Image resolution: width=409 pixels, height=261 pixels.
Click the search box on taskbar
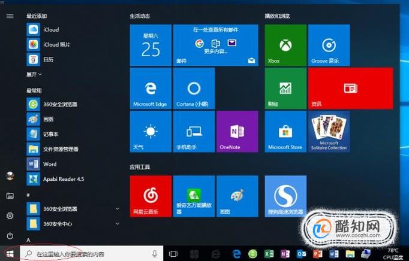92,254
